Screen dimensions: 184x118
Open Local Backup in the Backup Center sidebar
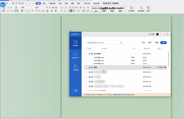tap(75, 43)
